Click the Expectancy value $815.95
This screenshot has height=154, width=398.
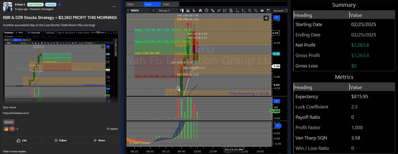point(360,96)
